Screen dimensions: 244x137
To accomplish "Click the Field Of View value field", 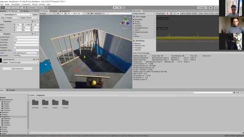I will point(26,42).
